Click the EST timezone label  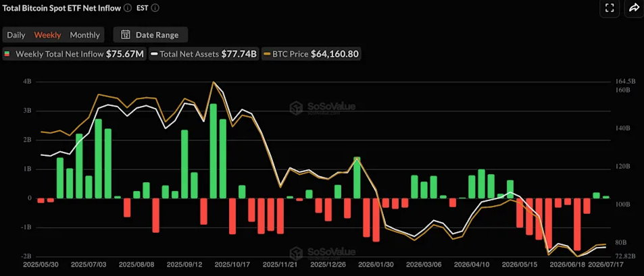[x=142, y=7]
